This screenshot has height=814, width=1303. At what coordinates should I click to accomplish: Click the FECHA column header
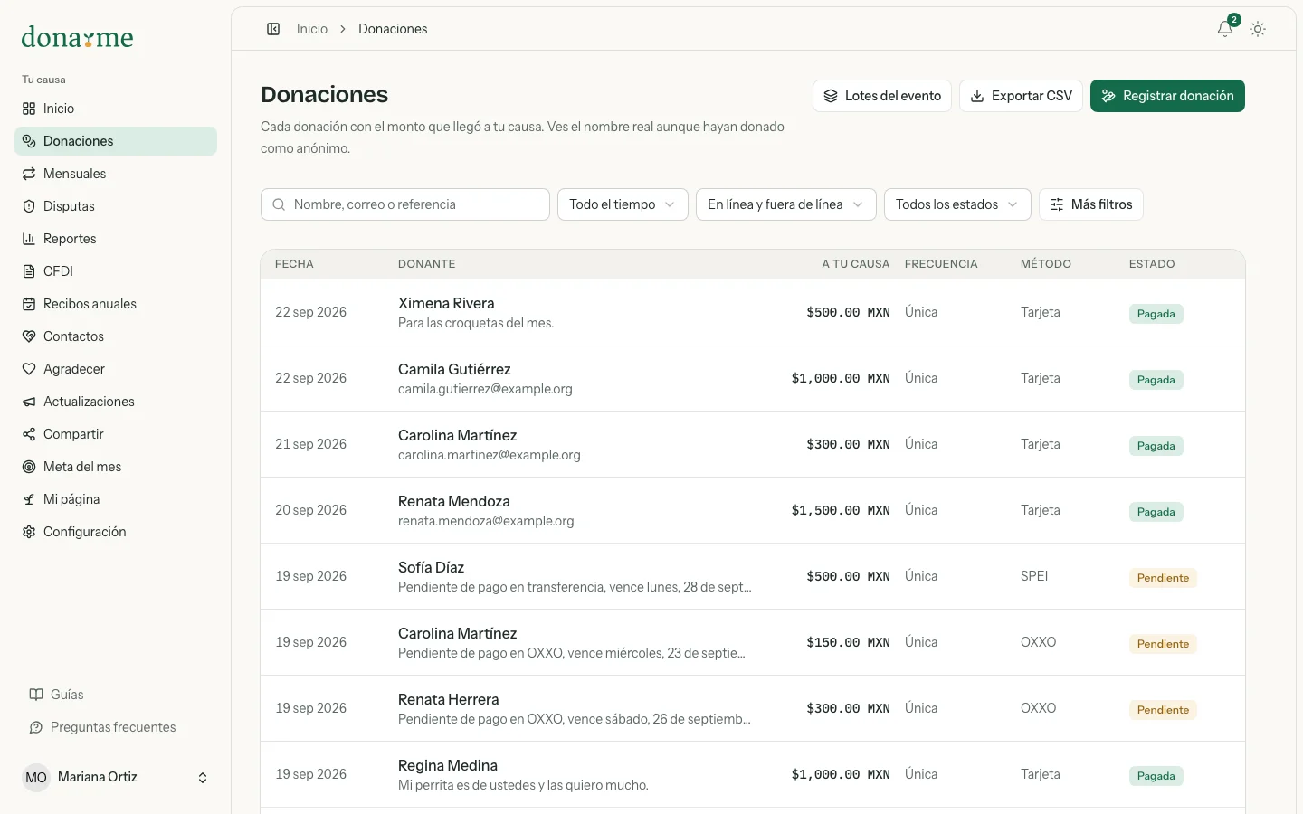(x=294, y=264)
